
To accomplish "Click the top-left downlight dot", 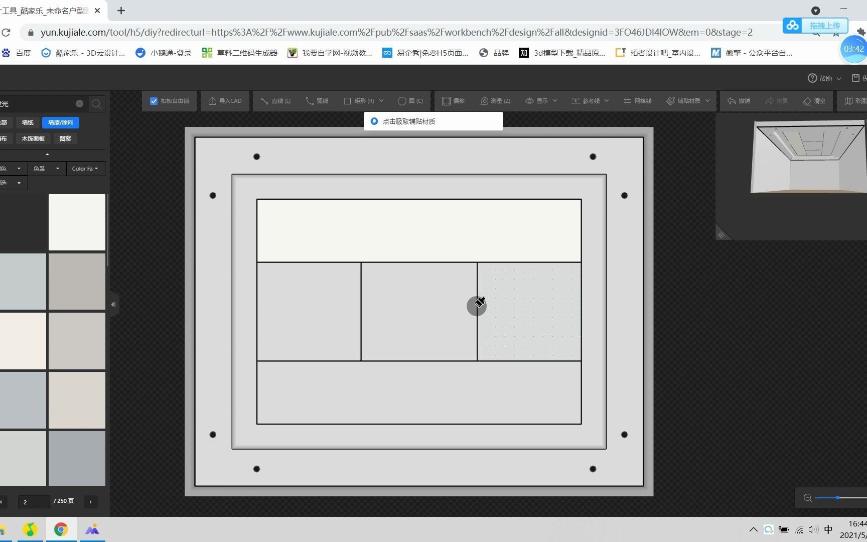I will (x=256, y=157).
